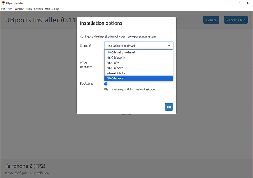Click the Report a bug button

click(x=236, y=20)
